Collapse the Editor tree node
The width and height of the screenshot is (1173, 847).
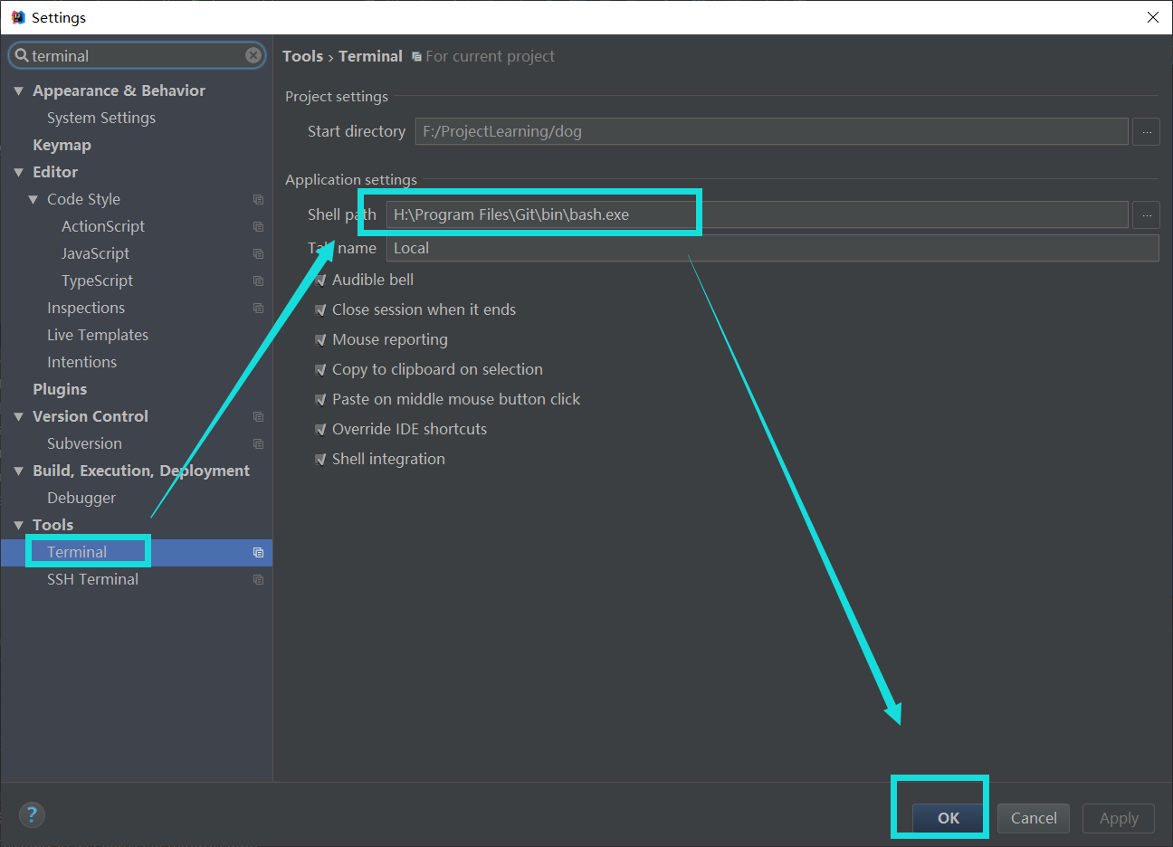(18, 172)
